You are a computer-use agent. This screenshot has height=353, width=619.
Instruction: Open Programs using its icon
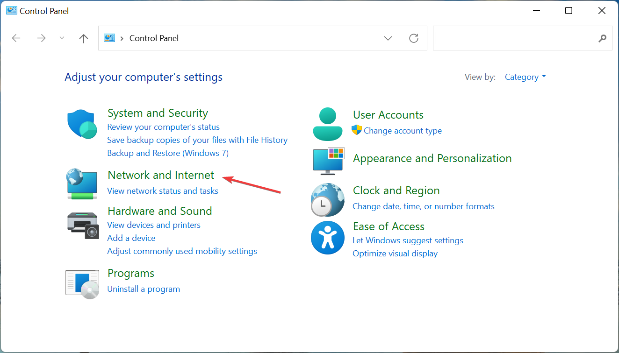pyautogui.click(x=82, y=283)
